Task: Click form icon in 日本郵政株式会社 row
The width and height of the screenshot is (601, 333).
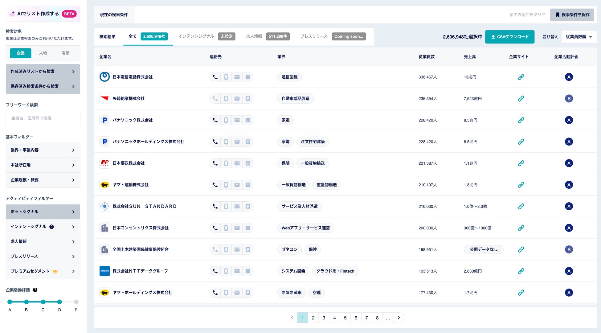Action: click(x=248, y=163)
